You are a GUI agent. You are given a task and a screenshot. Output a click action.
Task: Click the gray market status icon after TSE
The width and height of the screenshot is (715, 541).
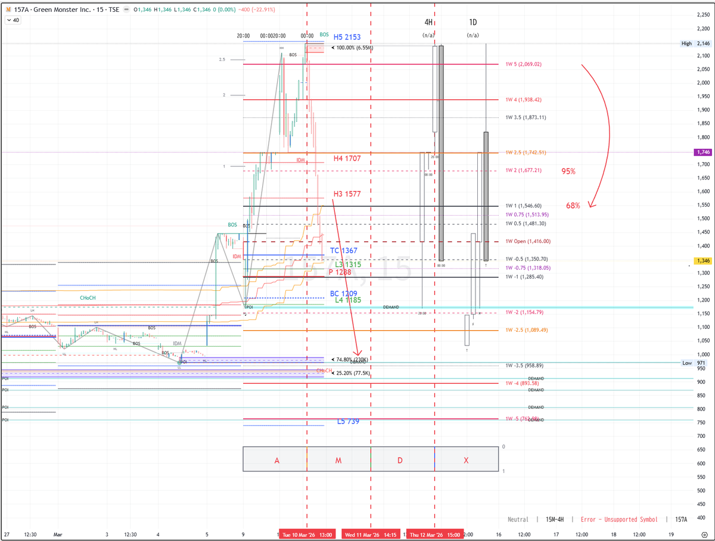(x=127, y=9)
